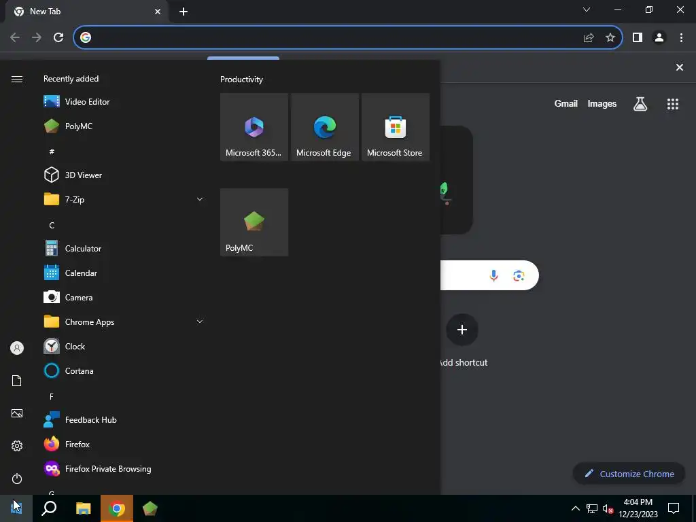Search by image with Google Lens
The height and width of the screenshot is (522, 696).
tap(519, 276)
